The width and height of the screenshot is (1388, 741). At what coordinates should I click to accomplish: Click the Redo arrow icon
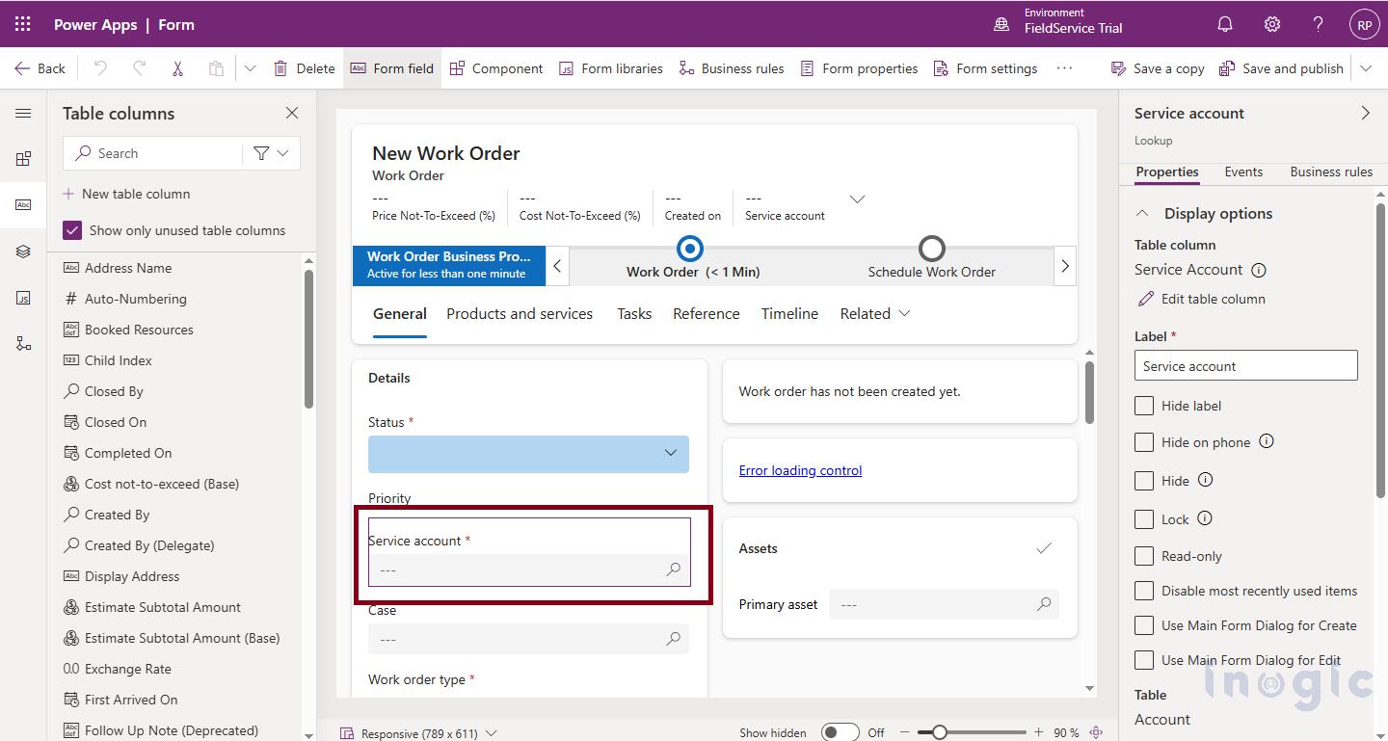click(x=139, y=68)
